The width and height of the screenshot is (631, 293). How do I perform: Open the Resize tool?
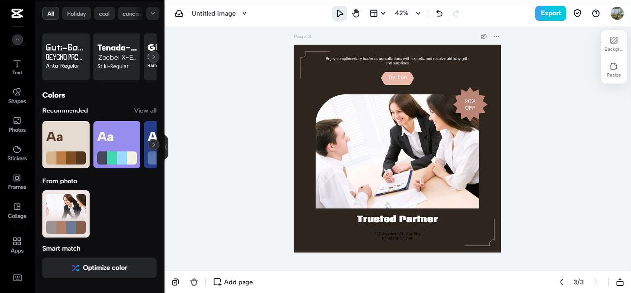coord(614,70)
